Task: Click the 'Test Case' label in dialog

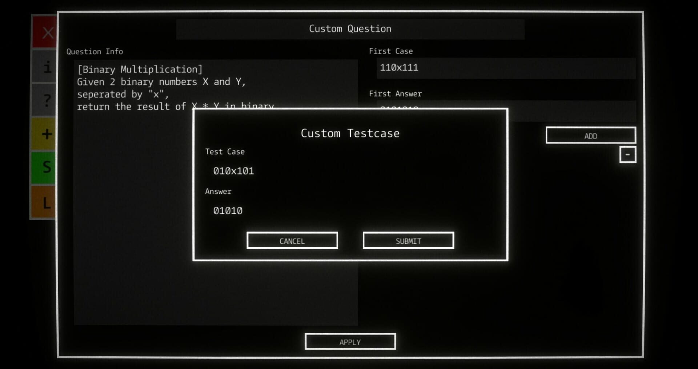Action: click(x=225, y=152)
